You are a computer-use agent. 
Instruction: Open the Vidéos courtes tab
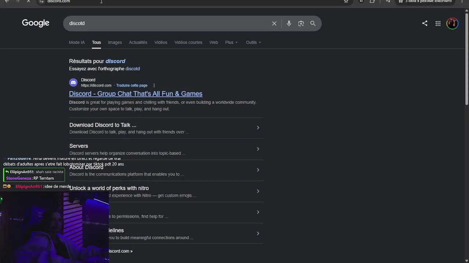(188, 42)
